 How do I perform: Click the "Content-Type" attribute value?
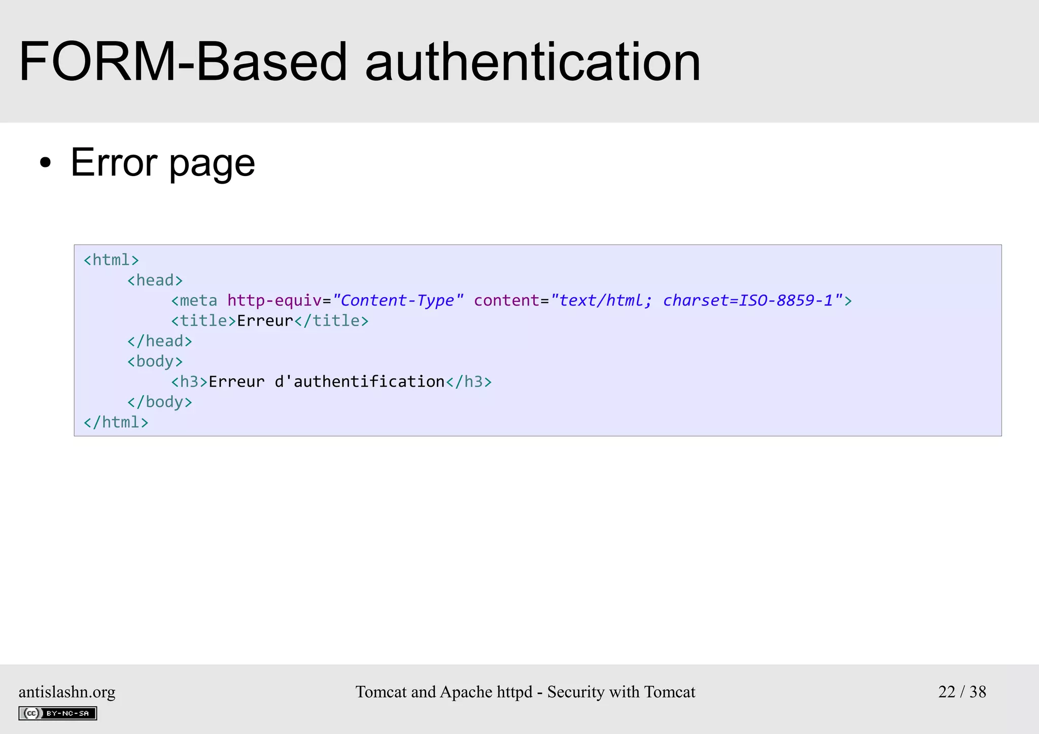click(398, 301)
